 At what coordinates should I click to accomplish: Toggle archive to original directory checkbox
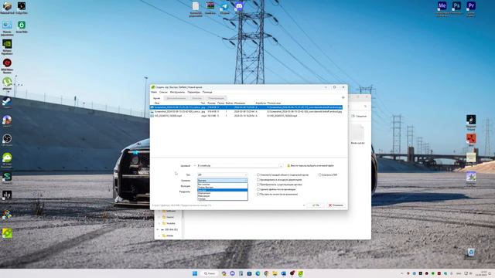pos(258,180)
